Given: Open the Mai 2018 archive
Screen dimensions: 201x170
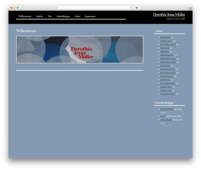Looking at the screenshot, I should tap(165, 48).
